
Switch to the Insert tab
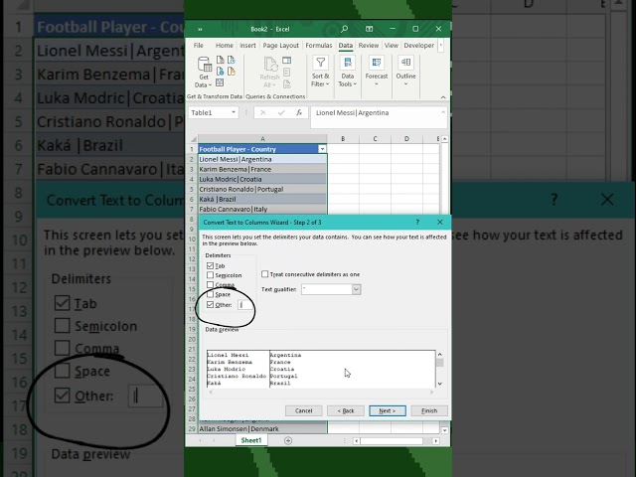(x=247, y=46)
